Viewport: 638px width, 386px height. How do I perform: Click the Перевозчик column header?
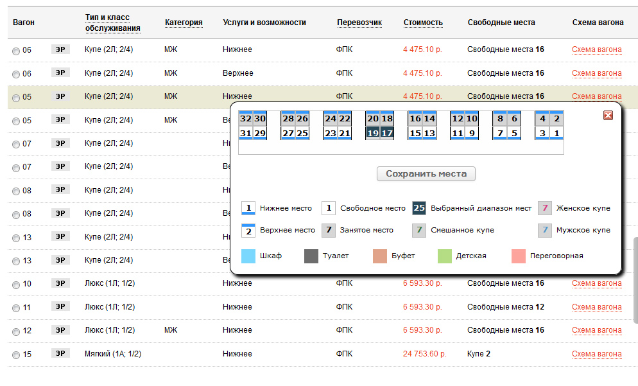pyautogui.click(x=359, y=22)
